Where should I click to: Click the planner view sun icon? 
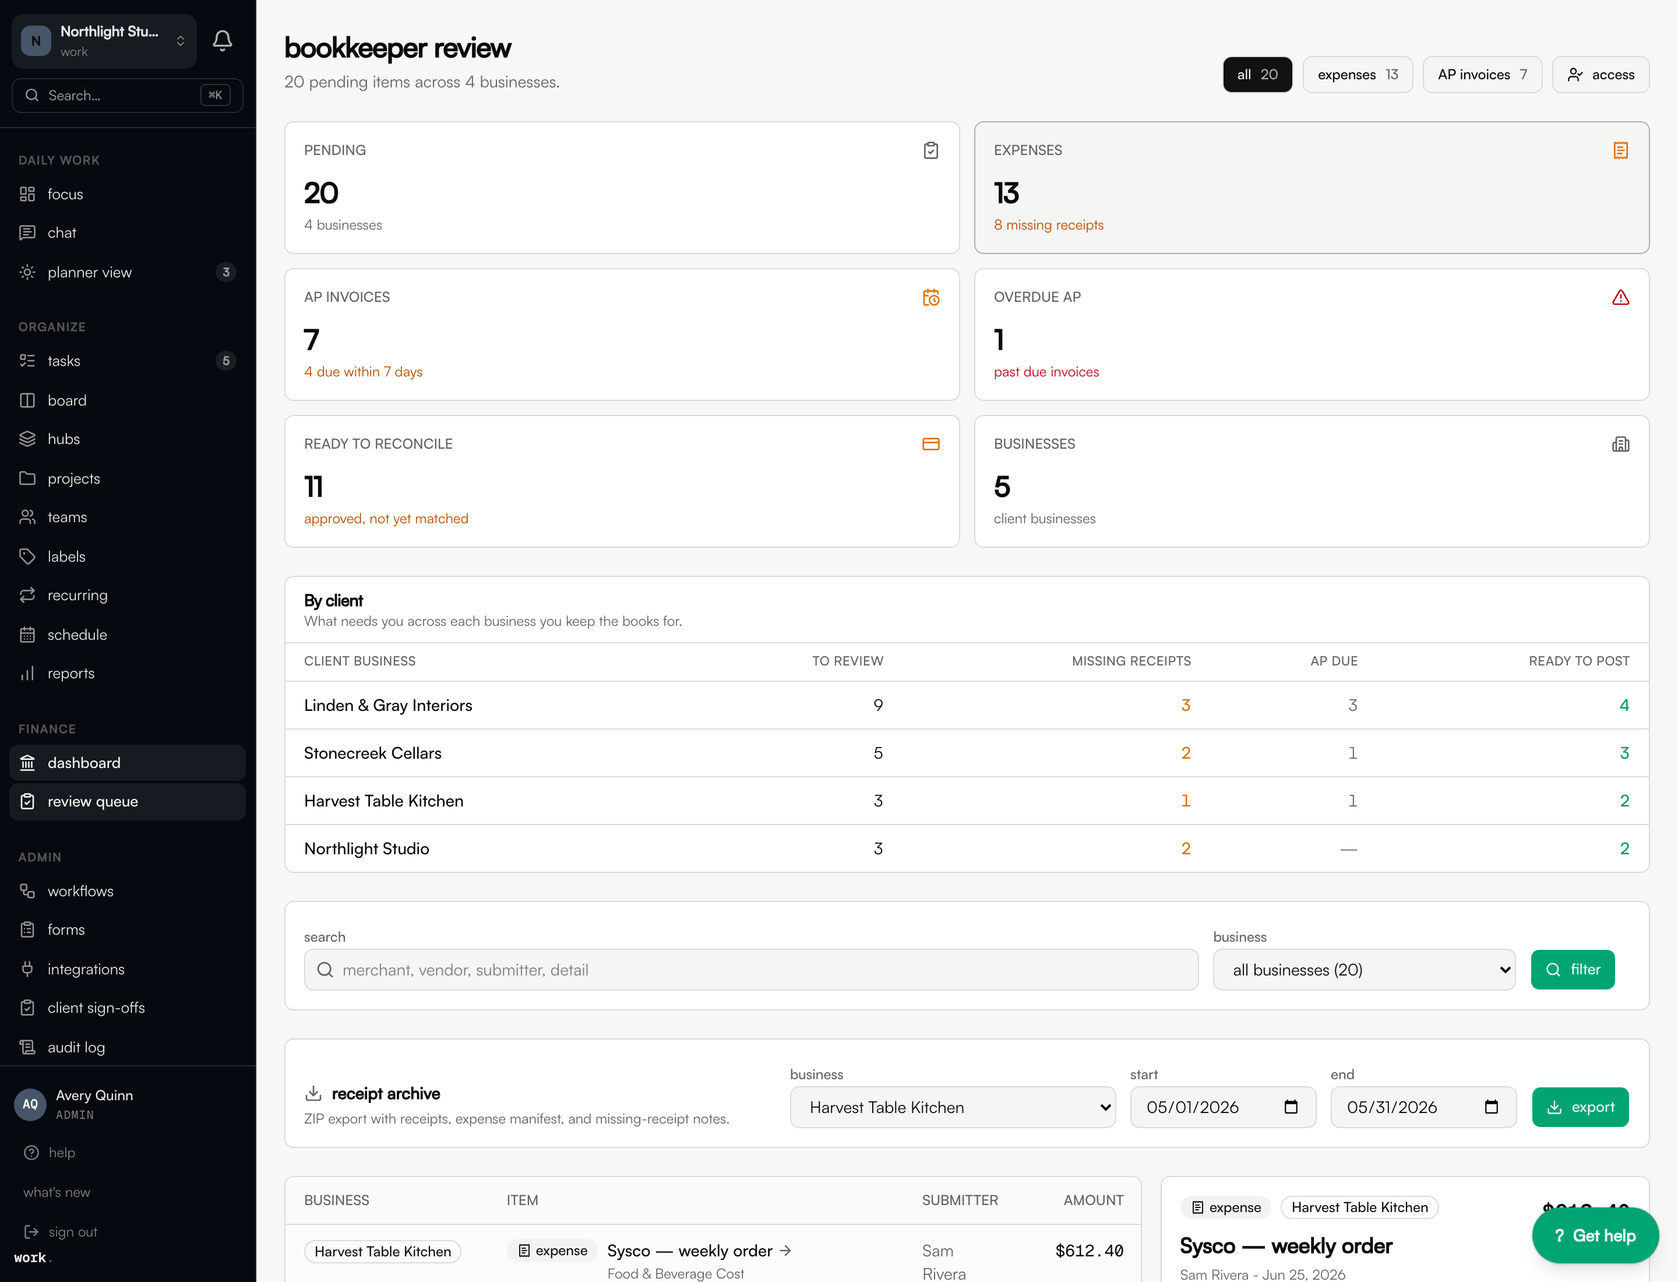click(27, 273)
